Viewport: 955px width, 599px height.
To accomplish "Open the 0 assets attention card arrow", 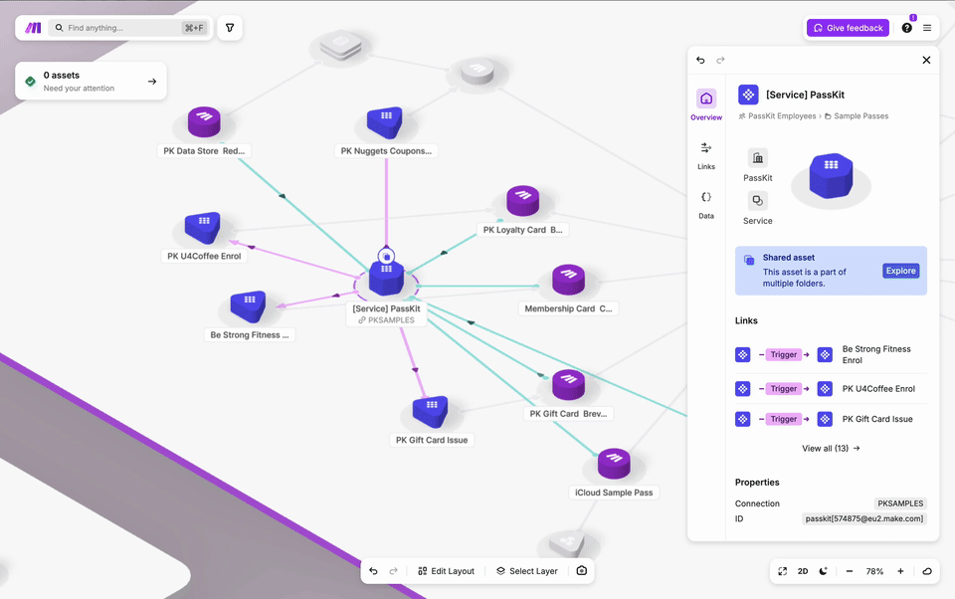I will click(152, 81).
